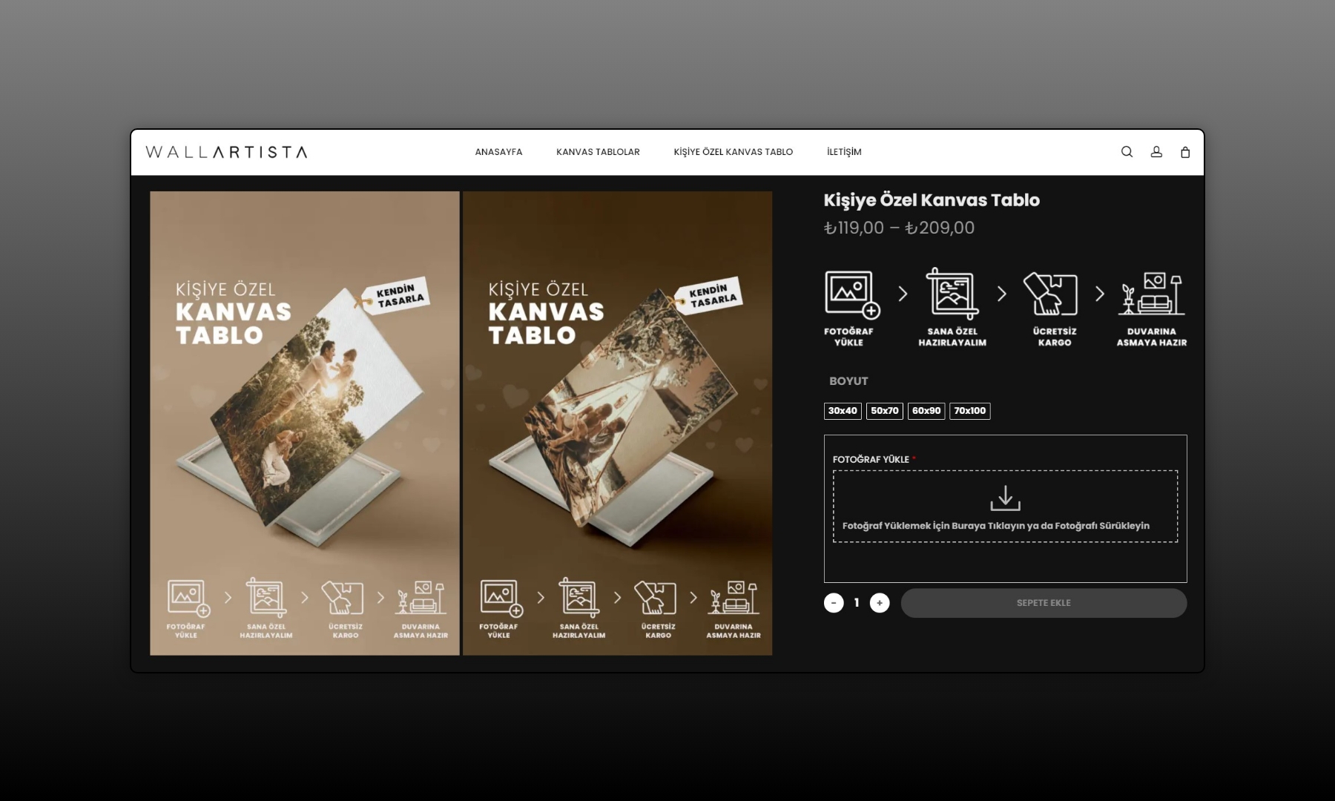Increase quantity with plus button
The width and height of the screenshot is (1335, 801).
pos(880,603)
